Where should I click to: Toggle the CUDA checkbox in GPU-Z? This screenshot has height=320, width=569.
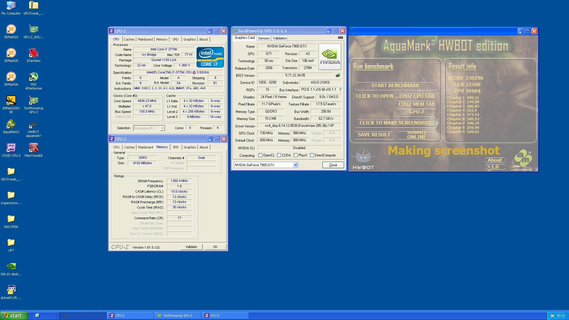(x=279, y=155)
